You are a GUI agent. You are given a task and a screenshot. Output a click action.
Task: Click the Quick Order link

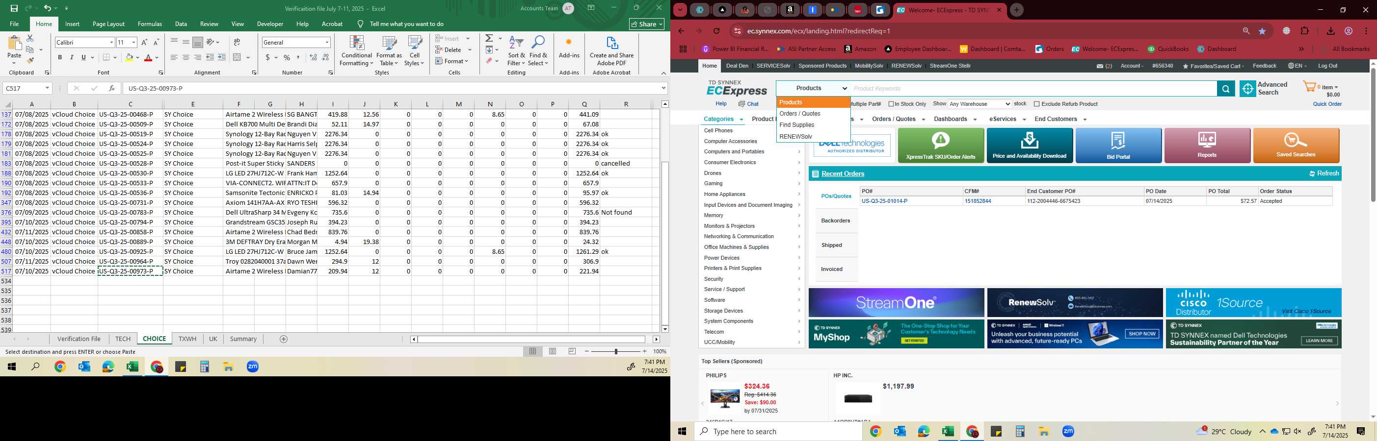[1327, 104]
